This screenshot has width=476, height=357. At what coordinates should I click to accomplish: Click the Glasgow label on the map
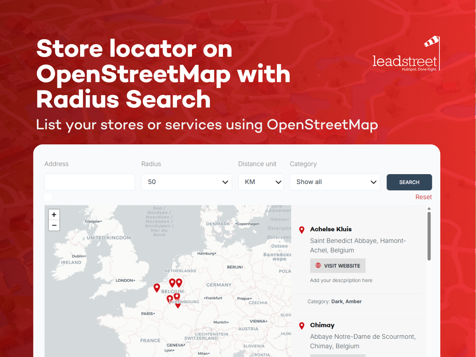pyautogui.click(x=93, y=221)
